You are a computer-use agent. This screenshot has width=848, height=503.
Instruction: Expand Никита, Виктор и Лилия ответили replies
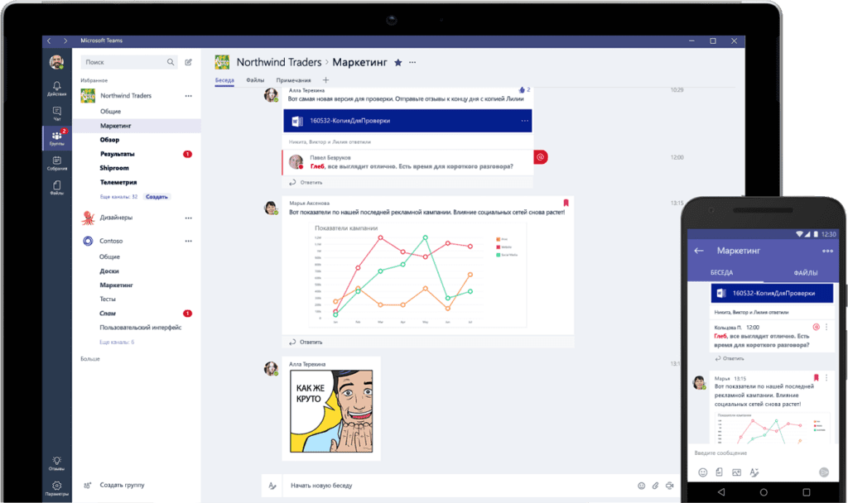coord(330,142)
